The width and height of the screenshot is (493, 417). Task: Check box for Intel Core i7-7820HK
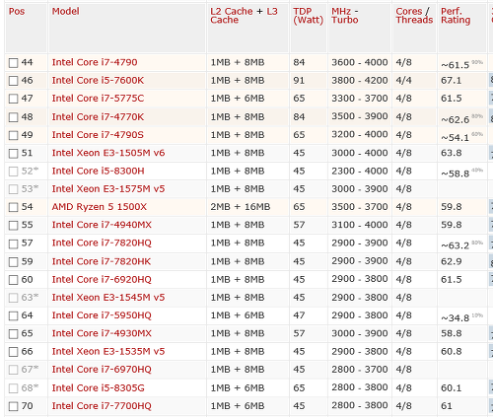point(13,262)
